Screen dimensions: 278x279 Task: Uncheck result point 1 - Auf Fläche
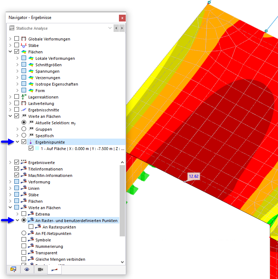[x=31, y=148]
